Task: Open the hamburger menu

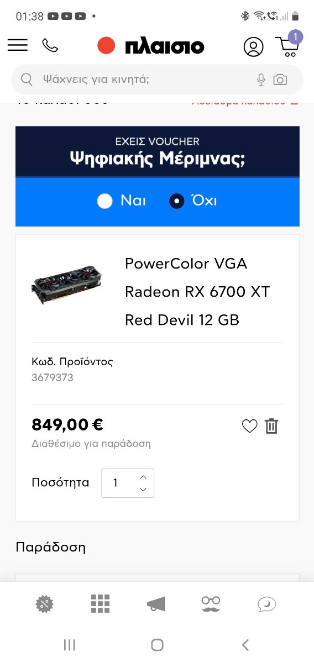Action: pos(18,45)
